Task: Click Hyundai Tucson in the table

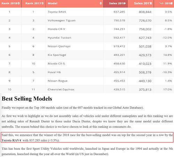Action: coord(60,38)
